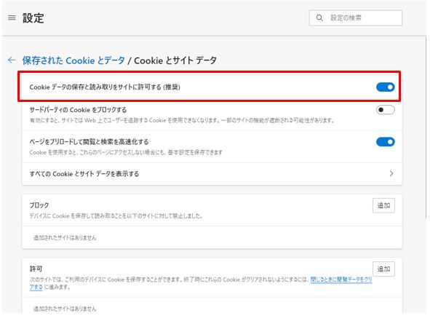This screenshot has width=430, height=316.
Task: Click the 許可 section heading
Action: pyautogui.click(x=36, y=269)
